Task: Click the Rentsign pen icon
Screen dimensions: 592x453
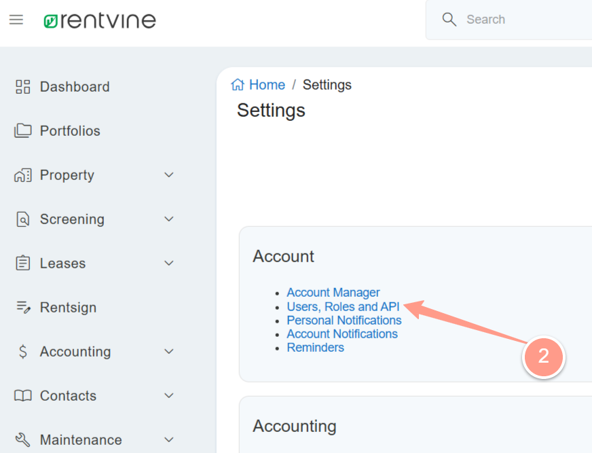Action: coord(23,308)
